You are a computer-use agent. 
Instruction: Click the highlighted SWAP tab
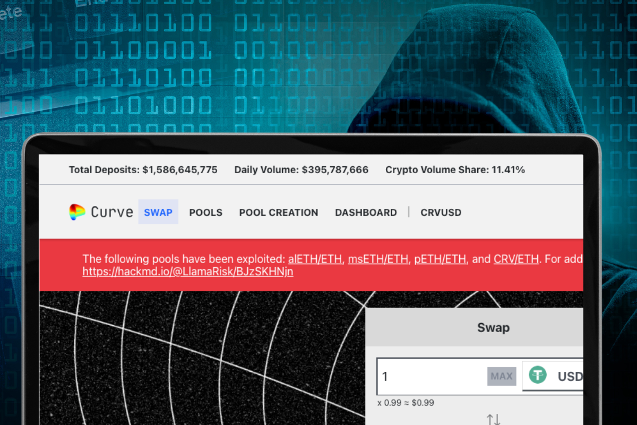coord(158,212)
